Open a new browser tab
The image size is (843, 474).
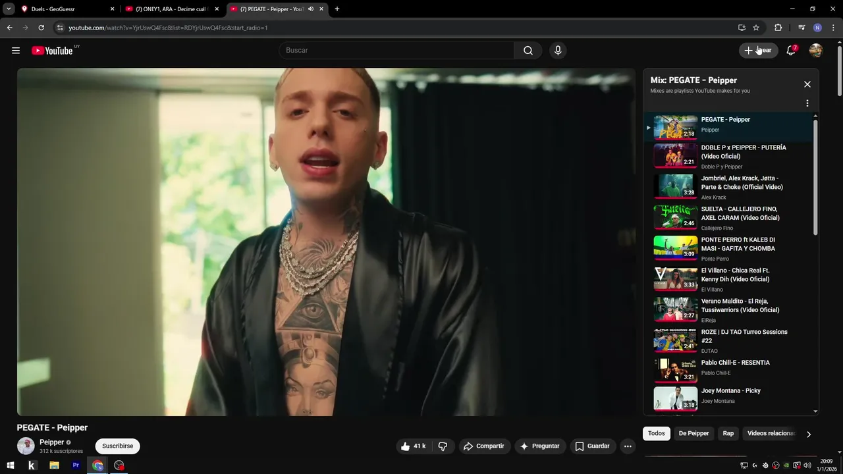point(337,9)
